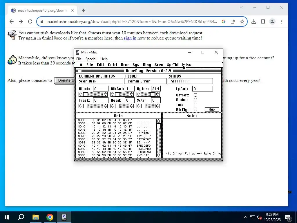Screen dimensions: 297x223
Task: Show hidden system tray icons
Action: click(245, 217)
